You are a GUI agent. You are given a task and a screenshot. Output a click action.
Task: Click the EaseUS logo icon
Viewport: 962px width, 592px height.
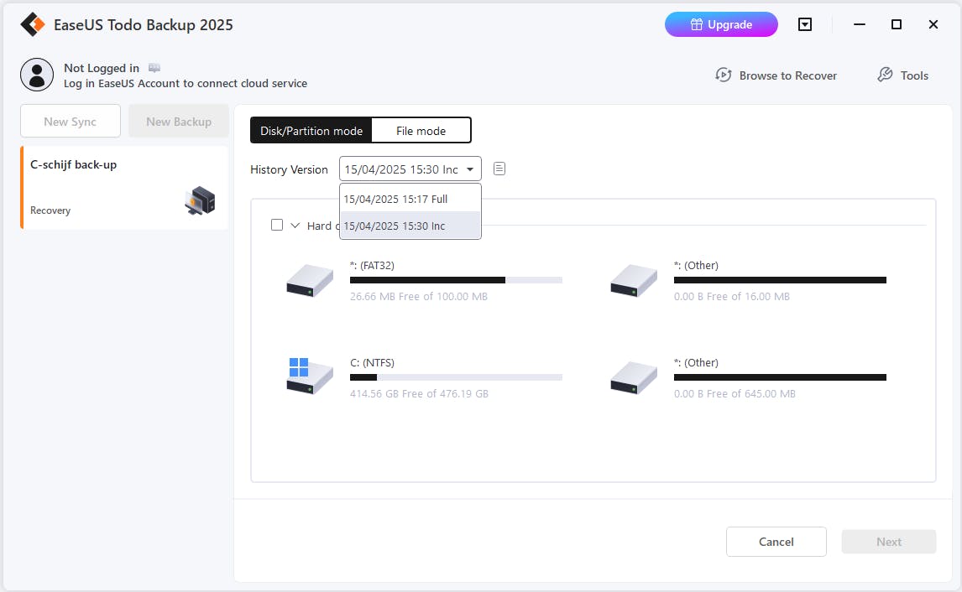tap(33, 24)
